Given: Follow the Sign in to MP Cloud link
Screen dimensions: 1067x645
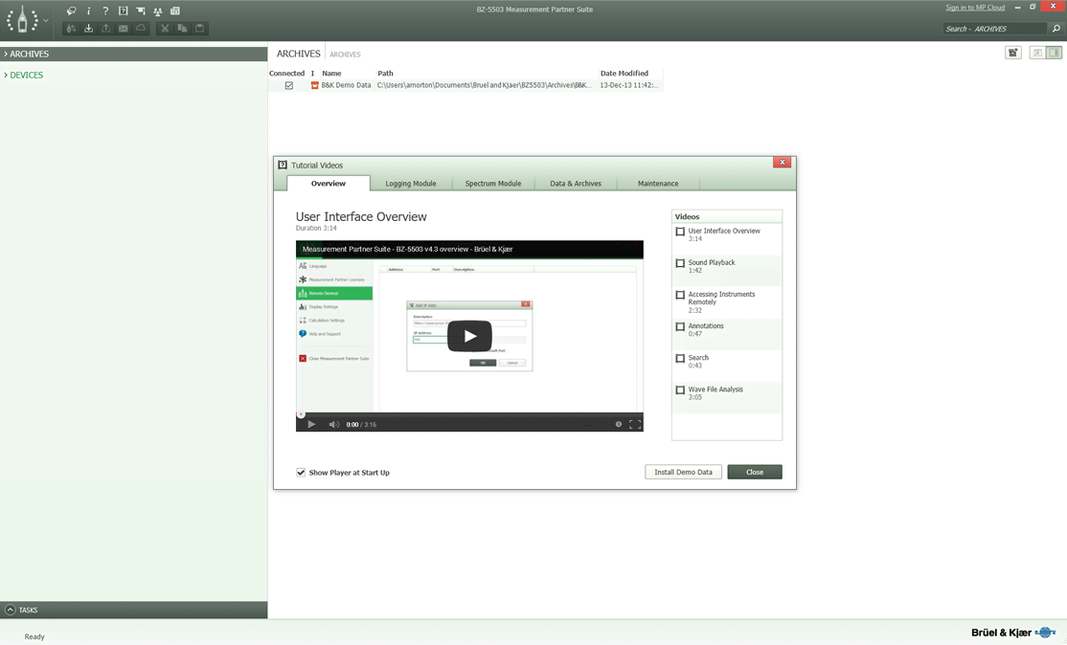Looking at the screenshot, I should coord(975,8).
